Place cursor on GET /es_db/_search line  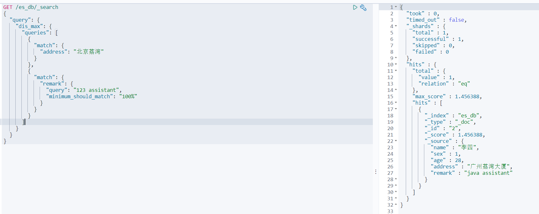[x=31, y=7]
